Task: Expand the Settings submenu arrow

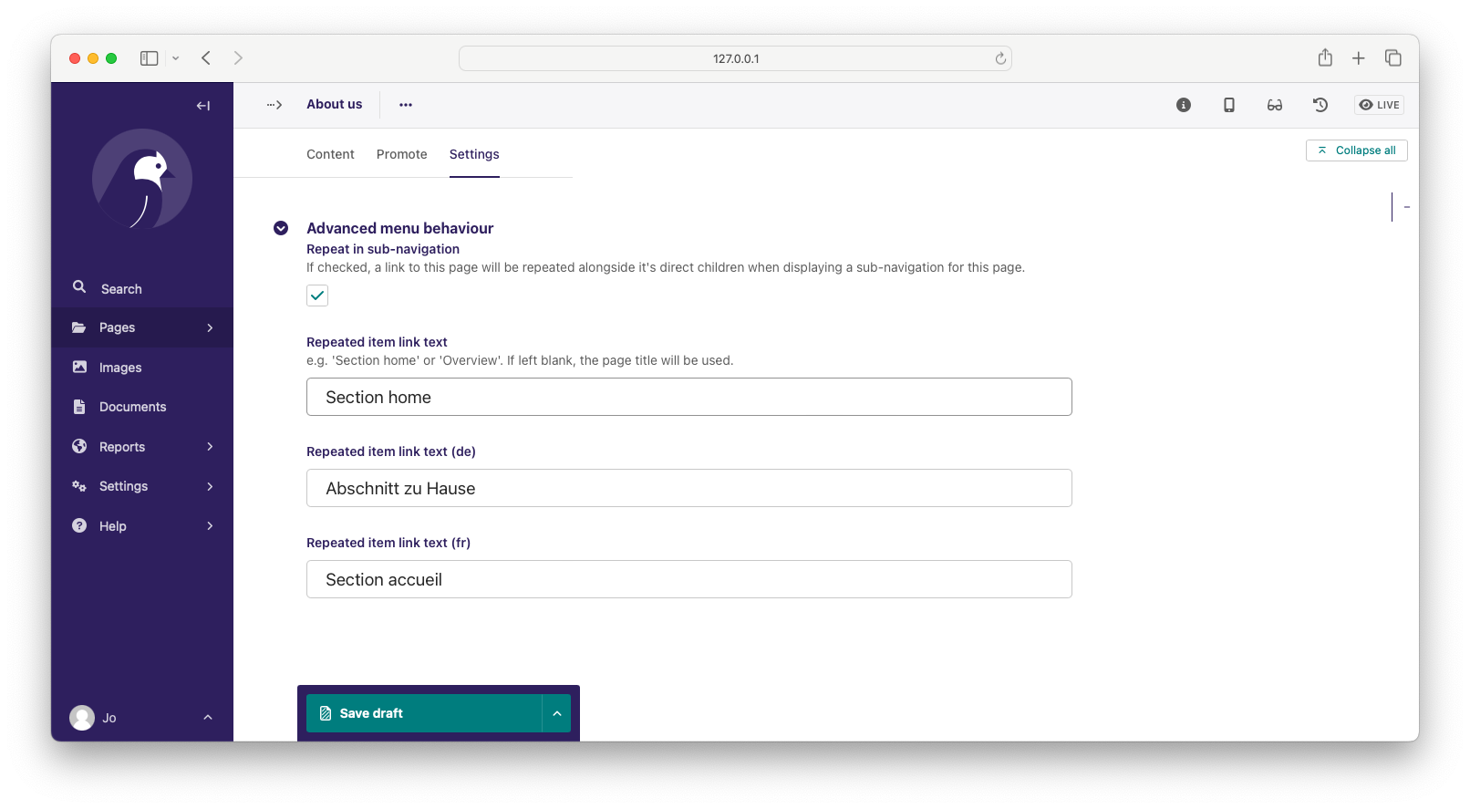Action: 210,486
